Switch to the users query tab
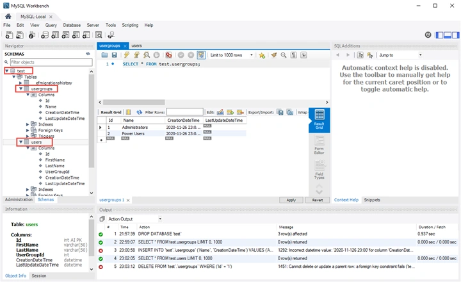Screen dimensions: 461x282 pyautogui.click(x=136, y=46)
